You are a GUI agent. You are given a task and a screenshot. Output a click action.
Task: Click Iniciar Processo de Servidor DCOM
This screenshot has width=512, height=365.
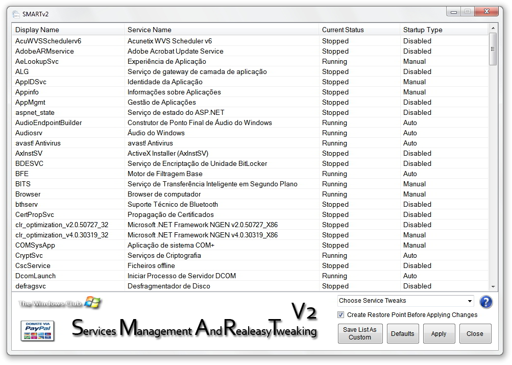[182, 276]
